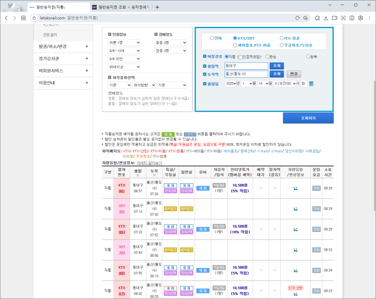View carriage info icon for KTX 005
Screen dimensions: 376x299
point(295,271)
